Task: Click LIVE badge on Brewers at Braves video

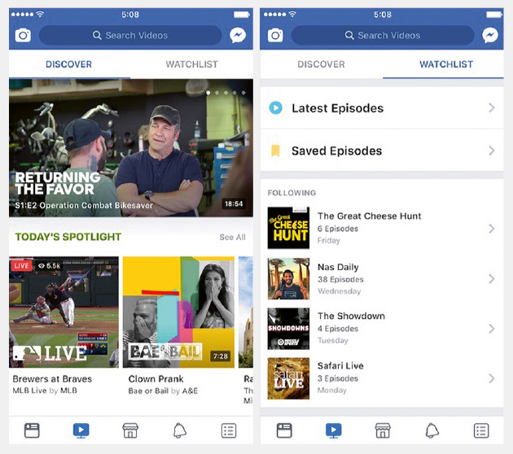Action: (x=21, y=266)
